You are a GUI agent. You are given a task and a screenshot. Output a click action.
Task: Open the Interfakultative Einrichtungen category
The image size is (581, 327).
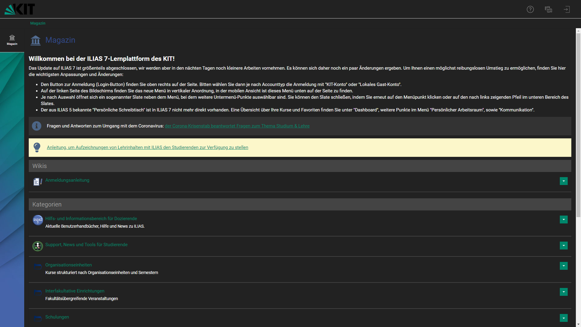click(x=75, y=291)
